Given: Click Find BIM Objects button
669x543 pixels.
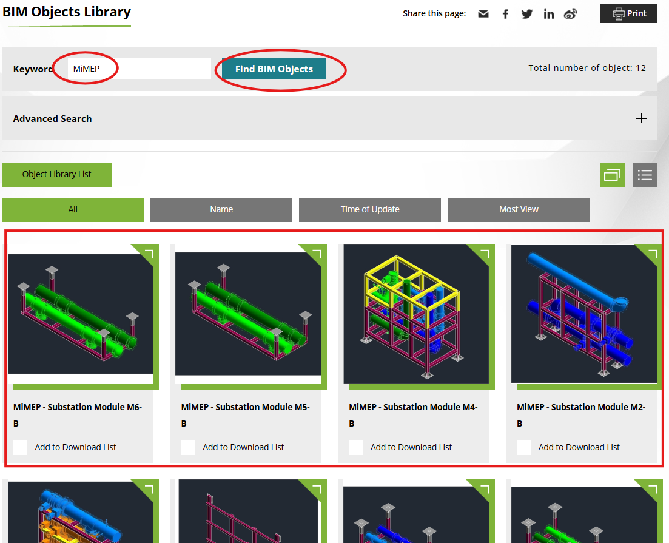Looking at the screenshot, I should point(274,69).
